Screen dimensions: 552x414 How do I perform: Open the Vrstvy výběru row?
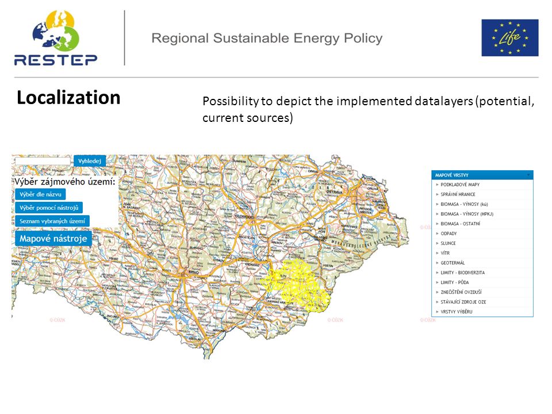pyautogui.click(x=482, y=312)
